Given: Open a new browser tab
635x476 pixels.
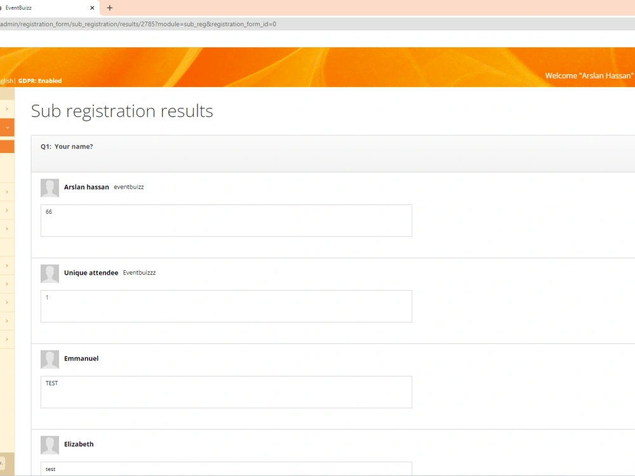Looking at the screenshot, I should click(x=109, y=8).
